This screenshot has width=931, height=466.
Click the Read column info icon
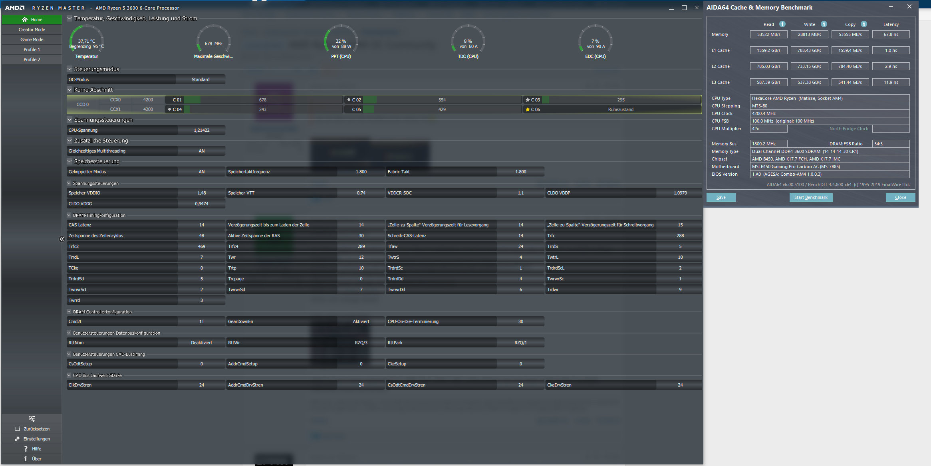tap(782, 24)
